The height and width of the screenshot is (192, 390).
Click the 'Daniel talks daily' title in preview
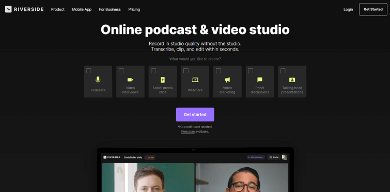click(133, 157)
